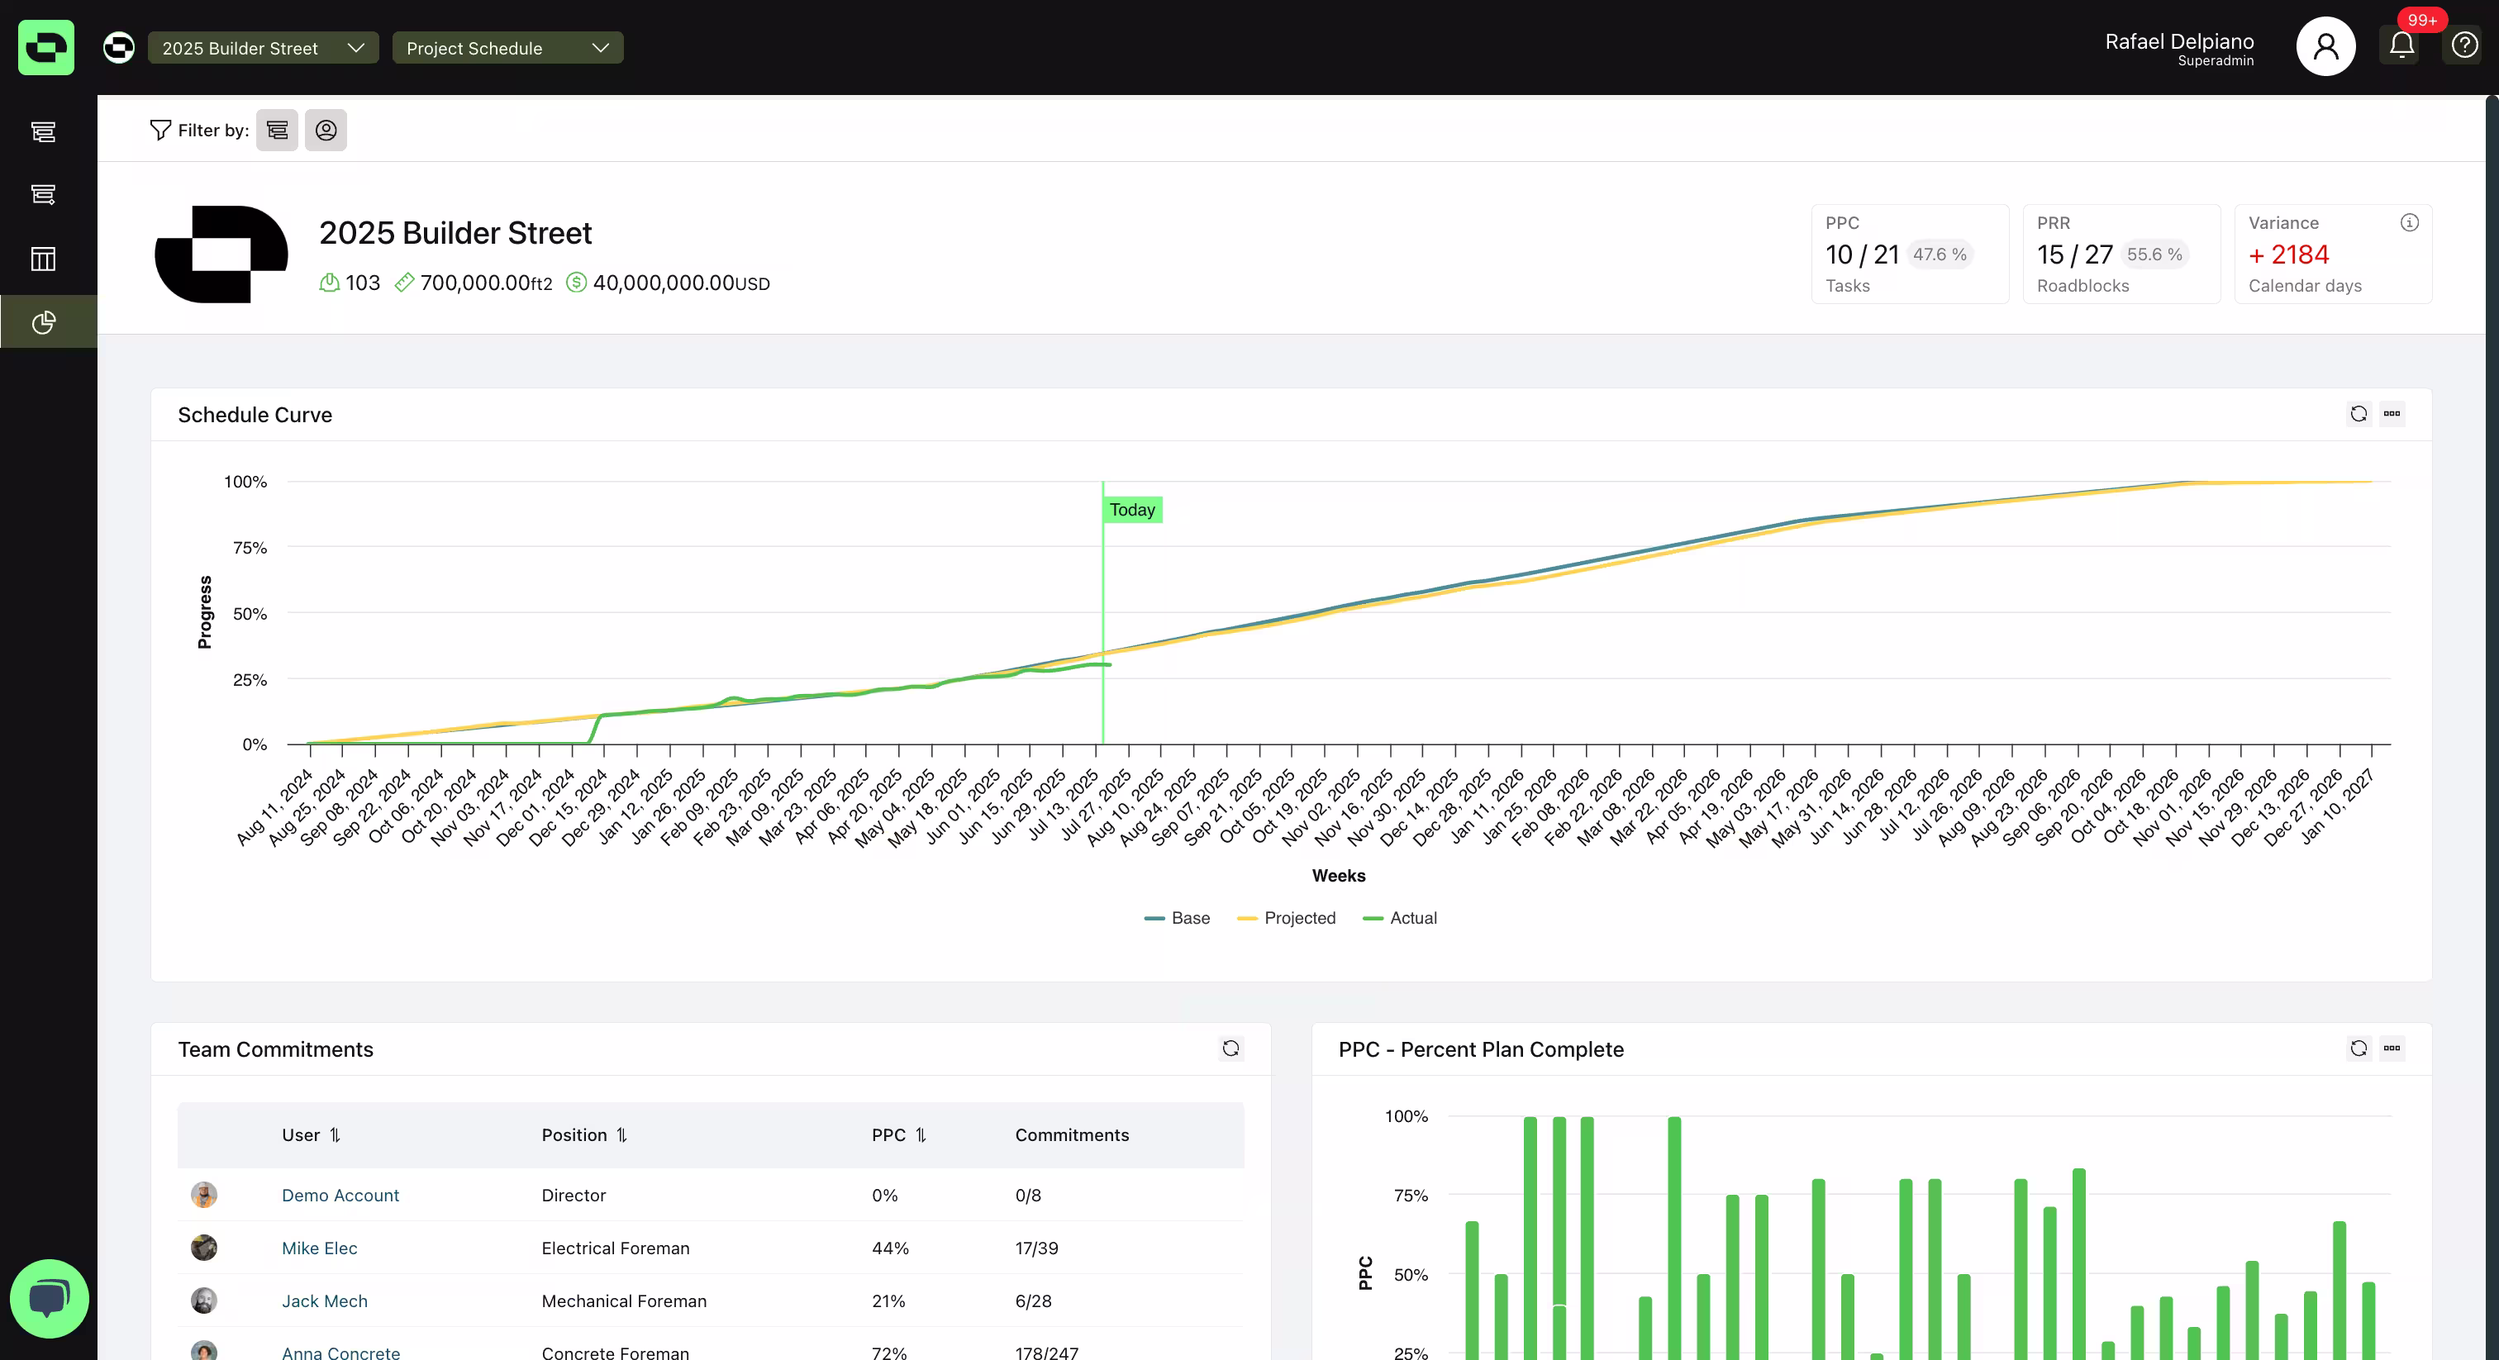The image size is (2499, 1360).
Task: Click the Electrical Foreman position cell
Action: [x=615, y=1248]
